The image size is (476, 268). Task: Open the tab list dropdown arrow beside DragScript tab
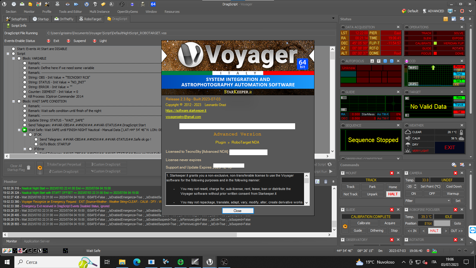[x=333, y=18]
